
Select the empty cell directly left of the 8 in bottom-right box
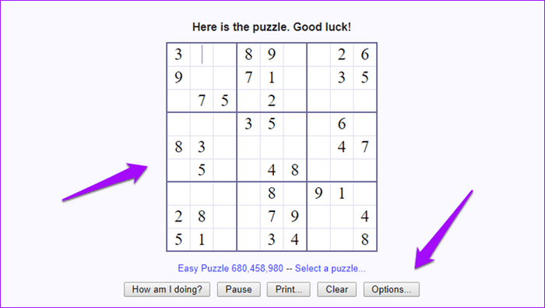click(342, 239)
